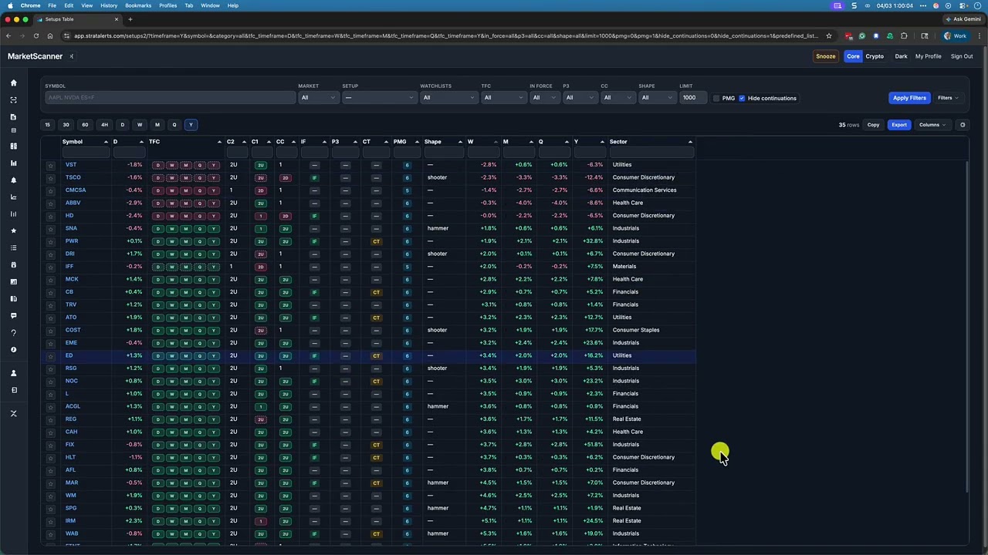Viewport: 988px width, 555px height.
Task: Open the In Force dropdown
Action: pyautogui.click(x=544, y=98)
